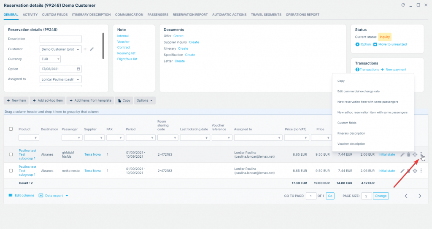This screenshot has height=229, width=432.
Task: Open the Passenger column filter
Action: pos(79,138)
